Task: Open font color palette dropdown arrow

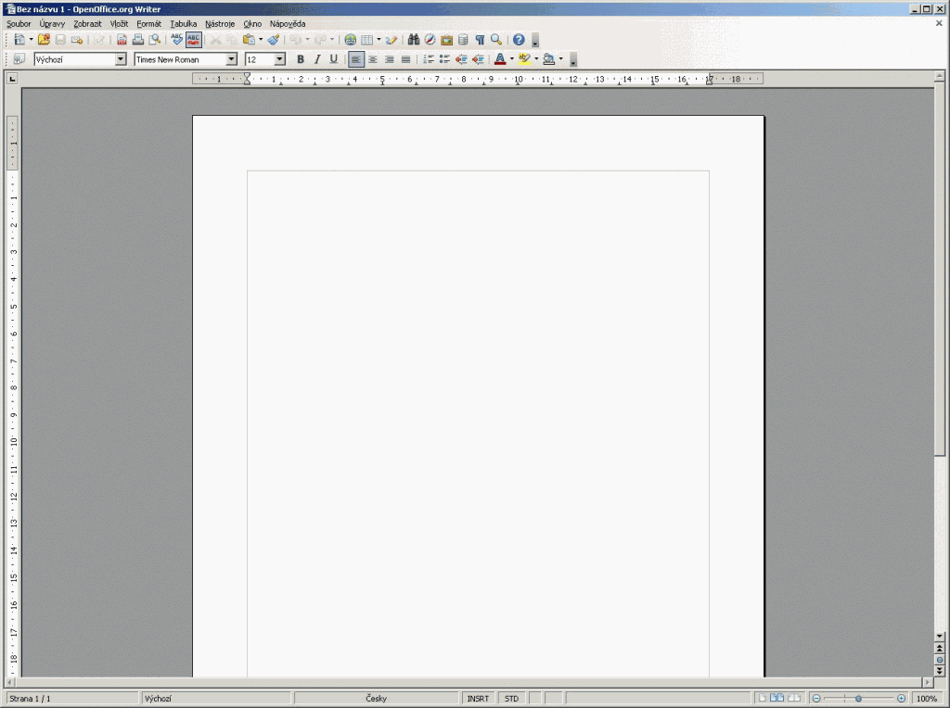Action: tap(512, 59)
